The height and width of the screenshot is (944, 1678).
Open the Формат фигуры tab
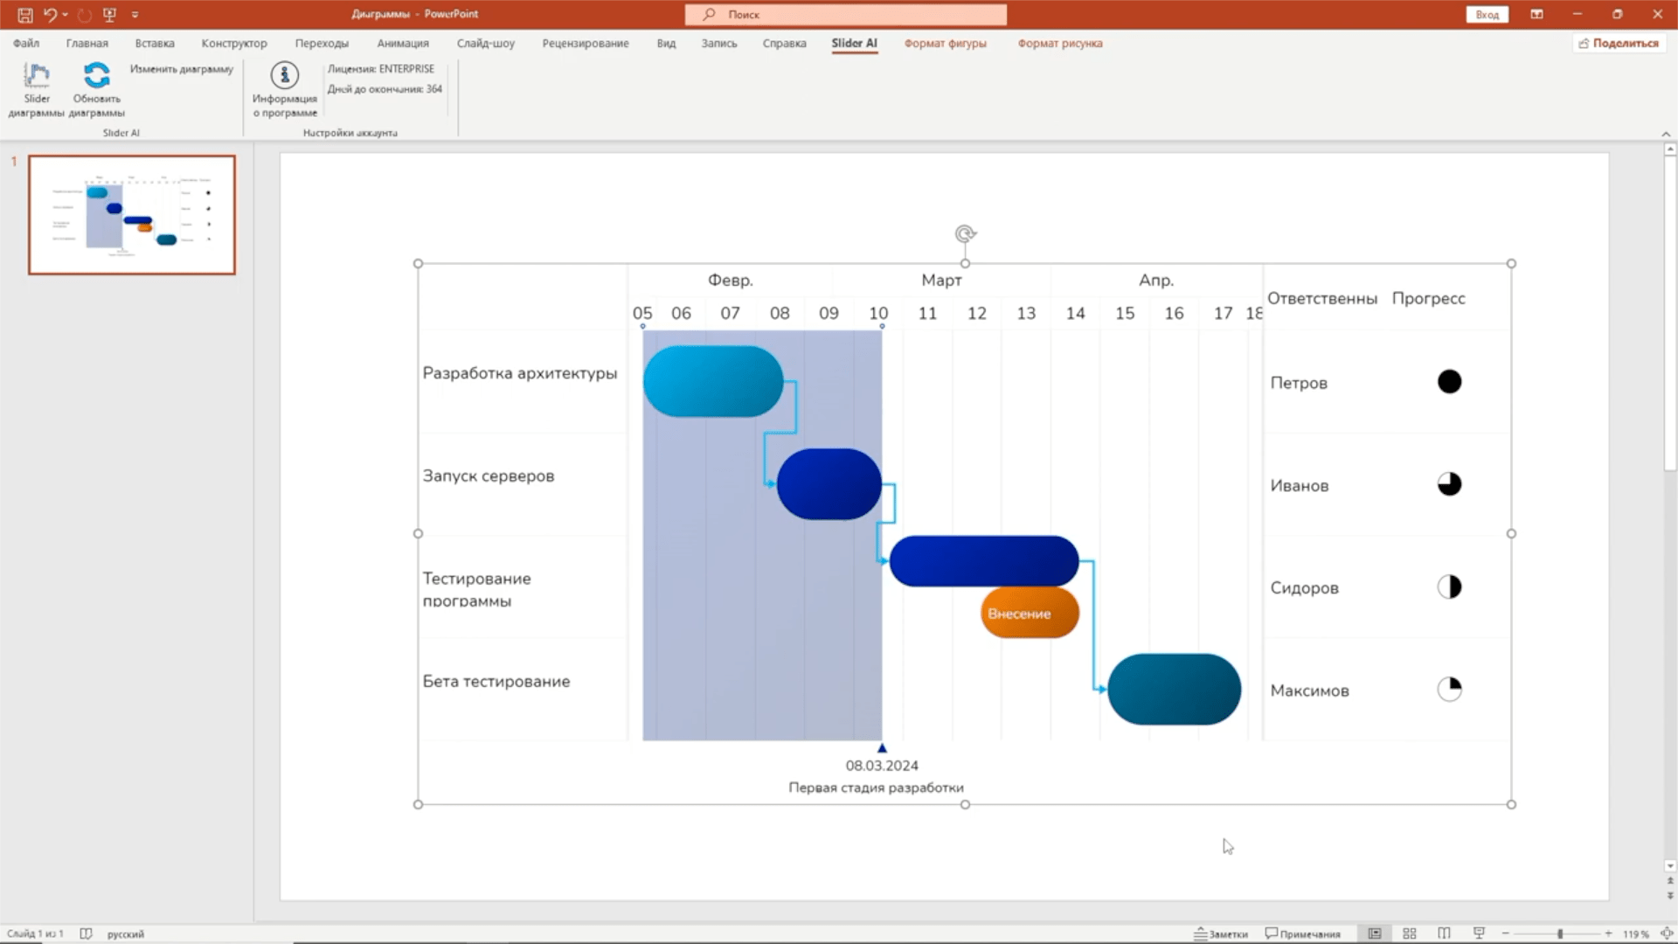[945, 43]
